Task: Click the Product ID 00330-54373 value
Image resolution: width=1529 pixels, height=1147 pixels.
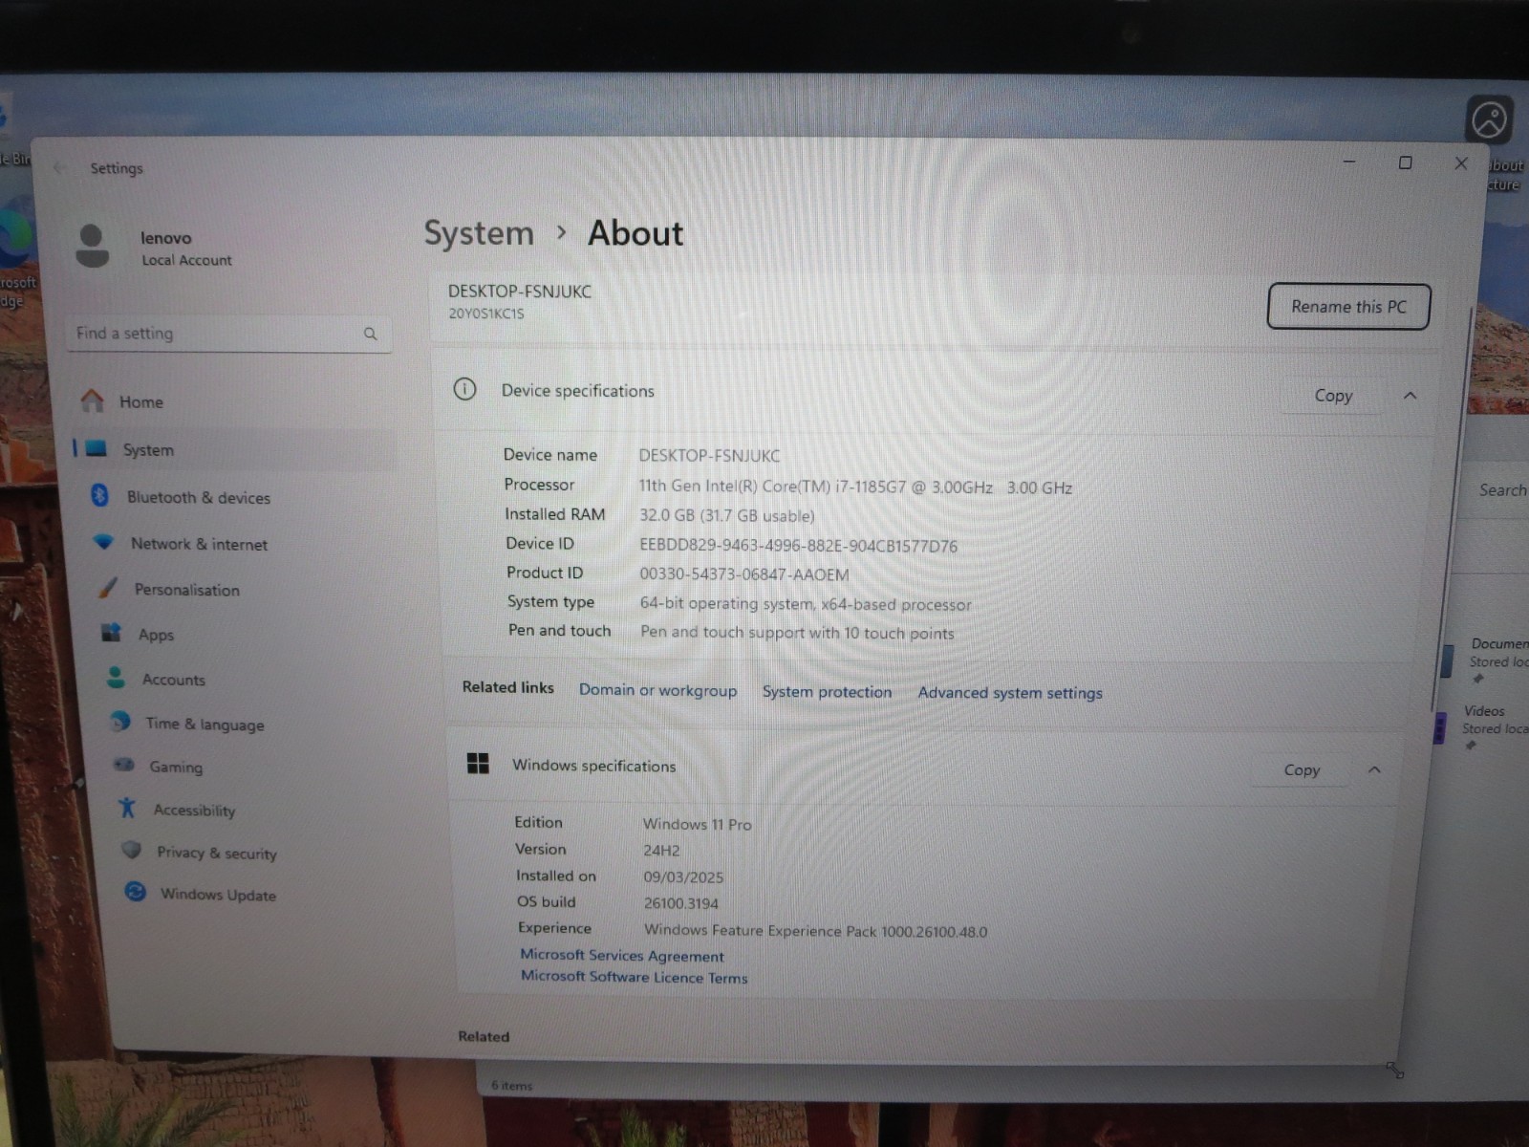Action: coord(743,574)
